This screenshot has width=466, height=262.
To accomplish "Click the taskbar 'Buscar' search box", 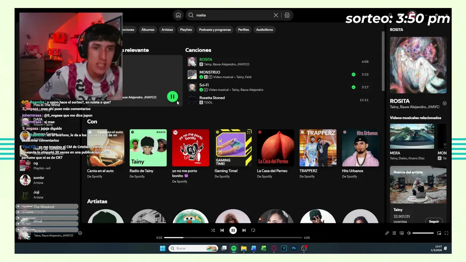I will coord(194,248).
